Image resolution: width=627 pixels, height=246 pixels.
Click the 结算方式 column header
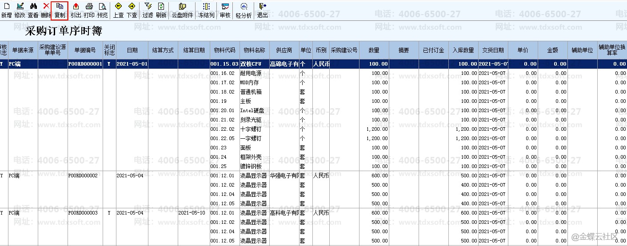pyautogui.click(x=163, y=50)
